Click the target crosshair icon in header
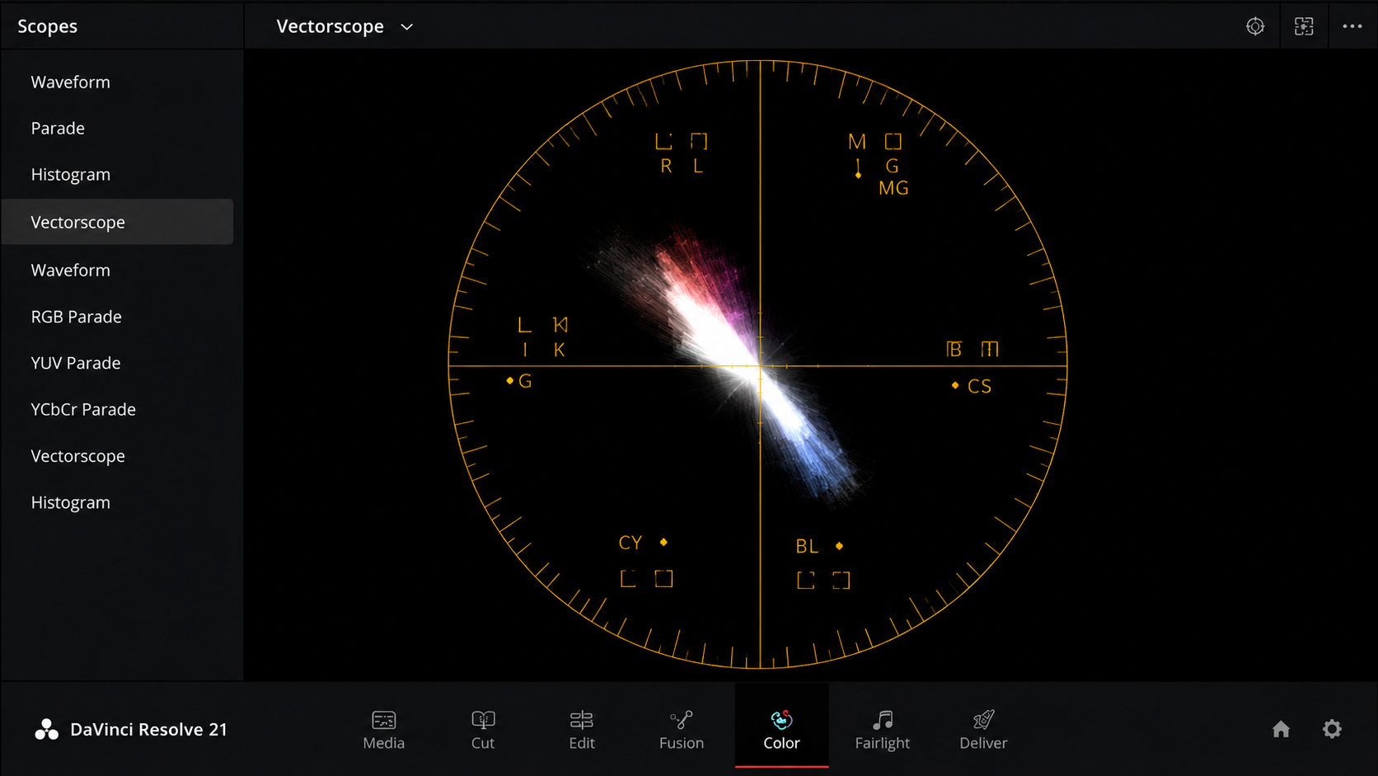 (x=1255, y=26)
